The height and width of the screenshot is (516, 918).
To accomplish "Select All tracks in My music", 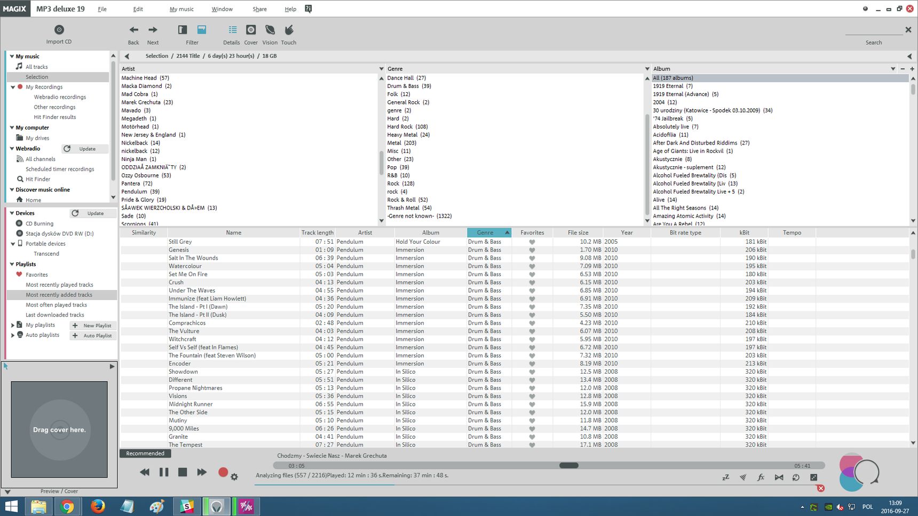I will coord(37,67).
